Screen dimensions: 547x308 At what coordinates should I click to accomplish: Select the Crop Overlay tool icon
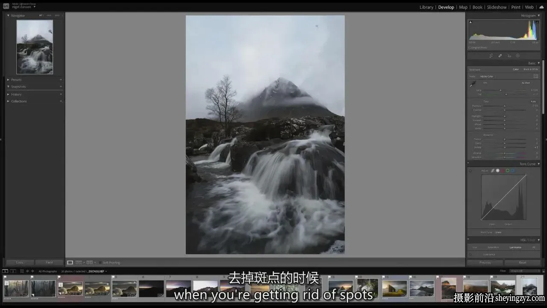(x=491, y=56)
